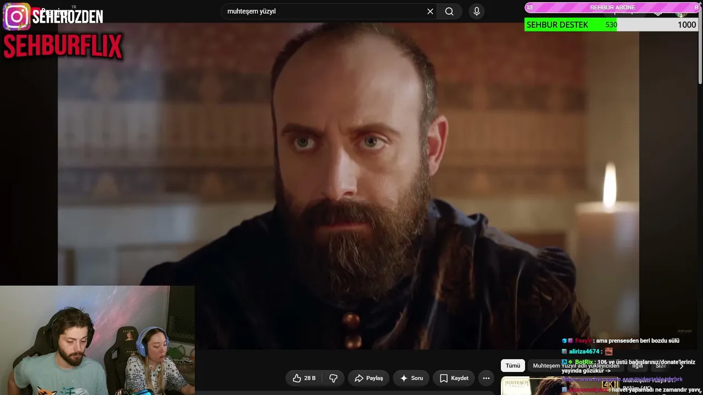Click the magnifier search button

449,12
